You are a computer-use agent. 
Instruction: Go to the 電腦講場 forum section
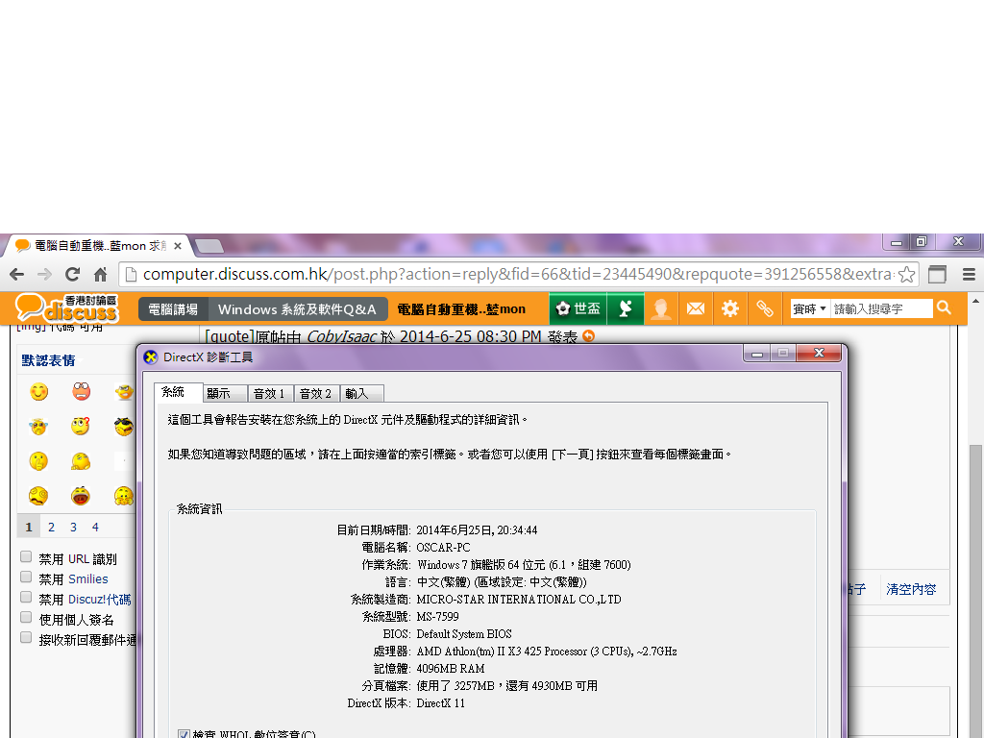tap(173, 309)
